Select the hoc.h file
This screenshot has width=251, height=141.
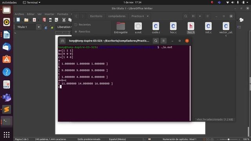coord(191,28)
